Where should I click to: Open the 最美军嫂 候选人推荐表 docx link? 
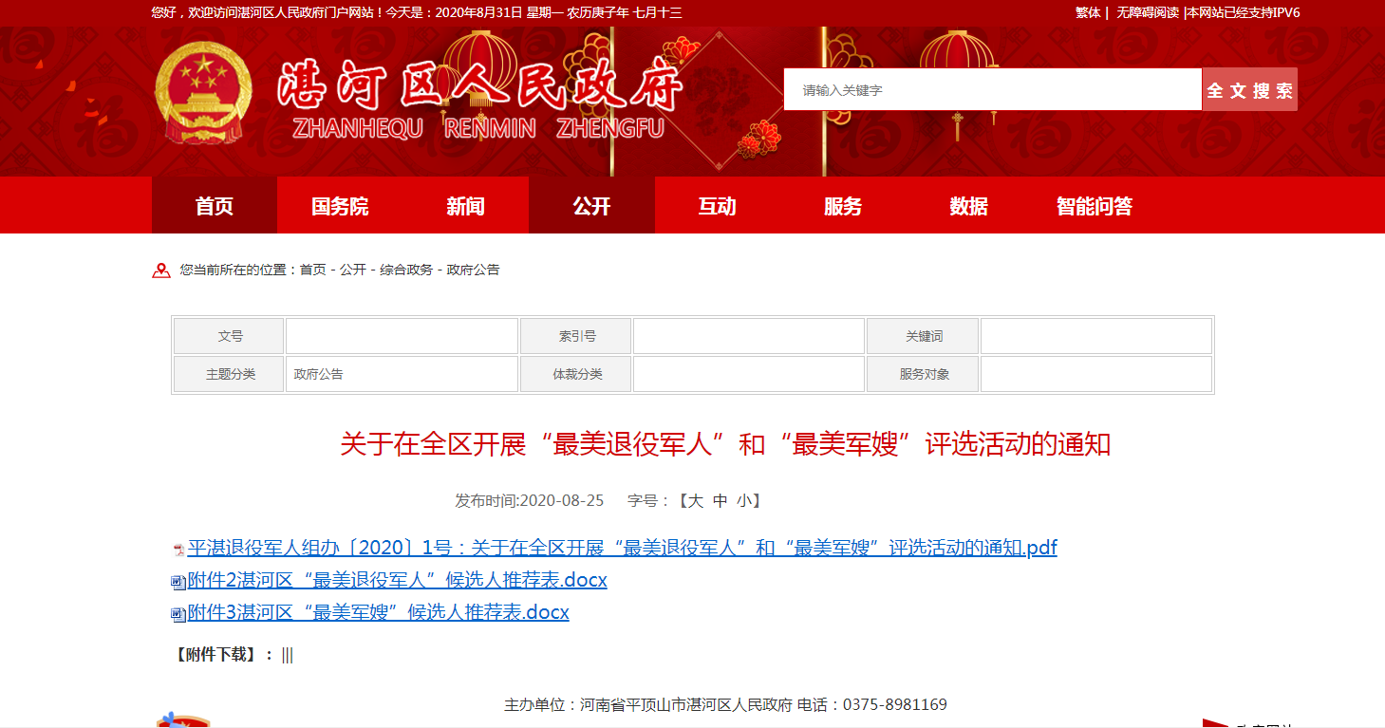point(378,612)
